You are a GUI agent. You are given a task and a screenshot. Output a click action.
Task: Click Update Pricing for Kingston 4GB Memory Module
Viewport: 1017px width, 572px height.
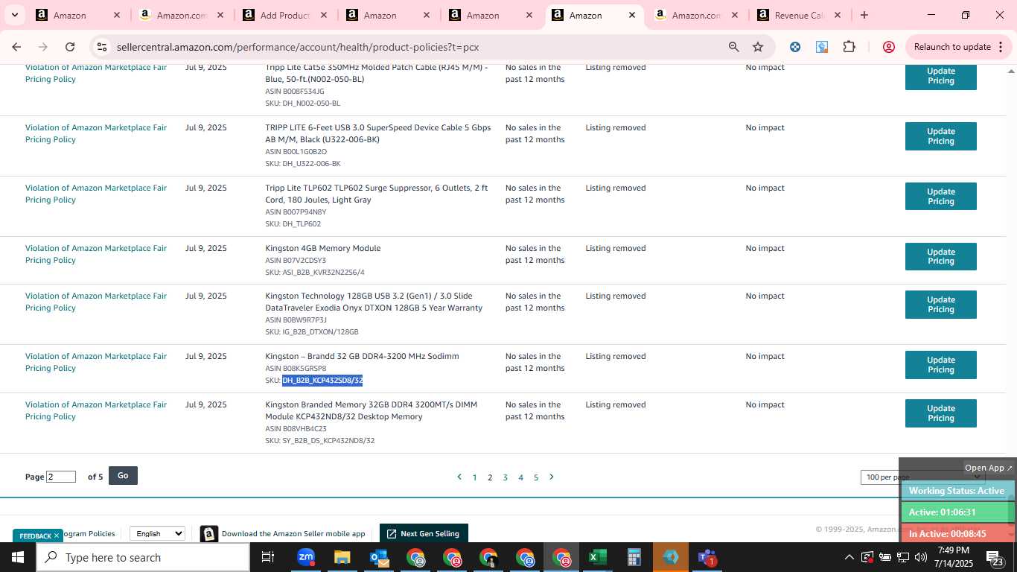tap(940, 256)
